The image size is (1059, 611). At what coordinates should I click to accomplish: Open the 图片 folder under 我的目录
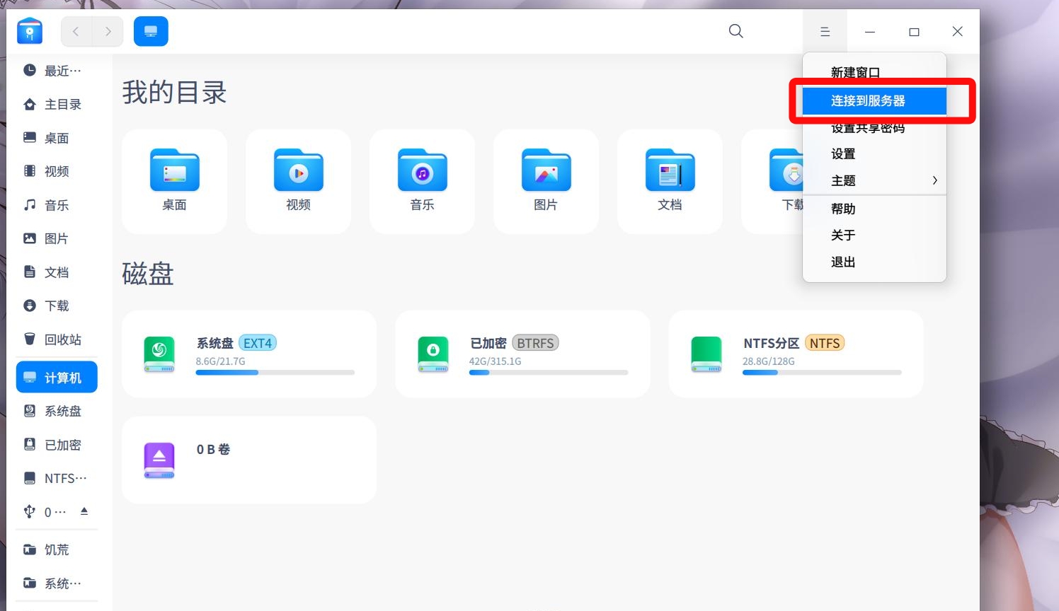click(546, 181)
